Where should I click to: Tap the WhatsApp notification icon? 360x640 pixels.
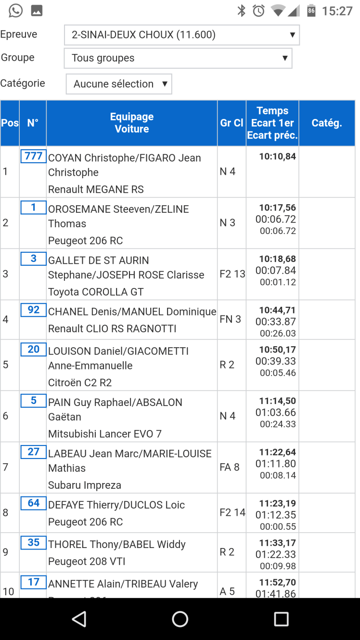15,10
